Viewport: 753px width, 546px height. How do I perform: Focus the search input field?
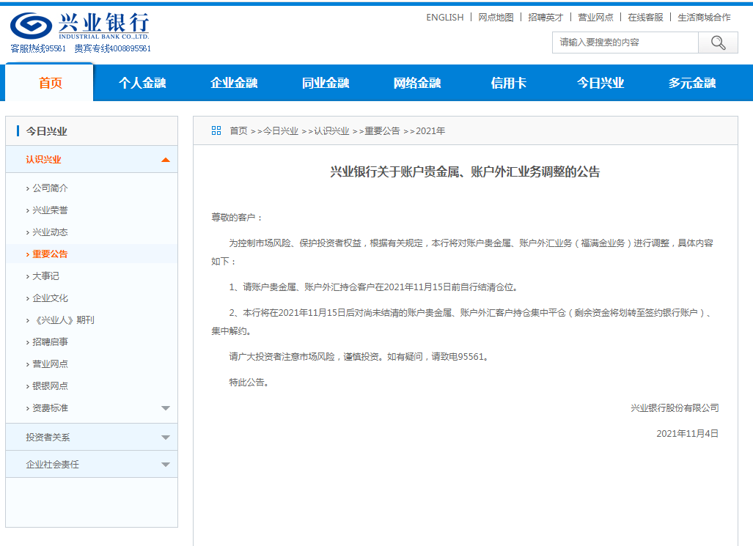point(625,43)
